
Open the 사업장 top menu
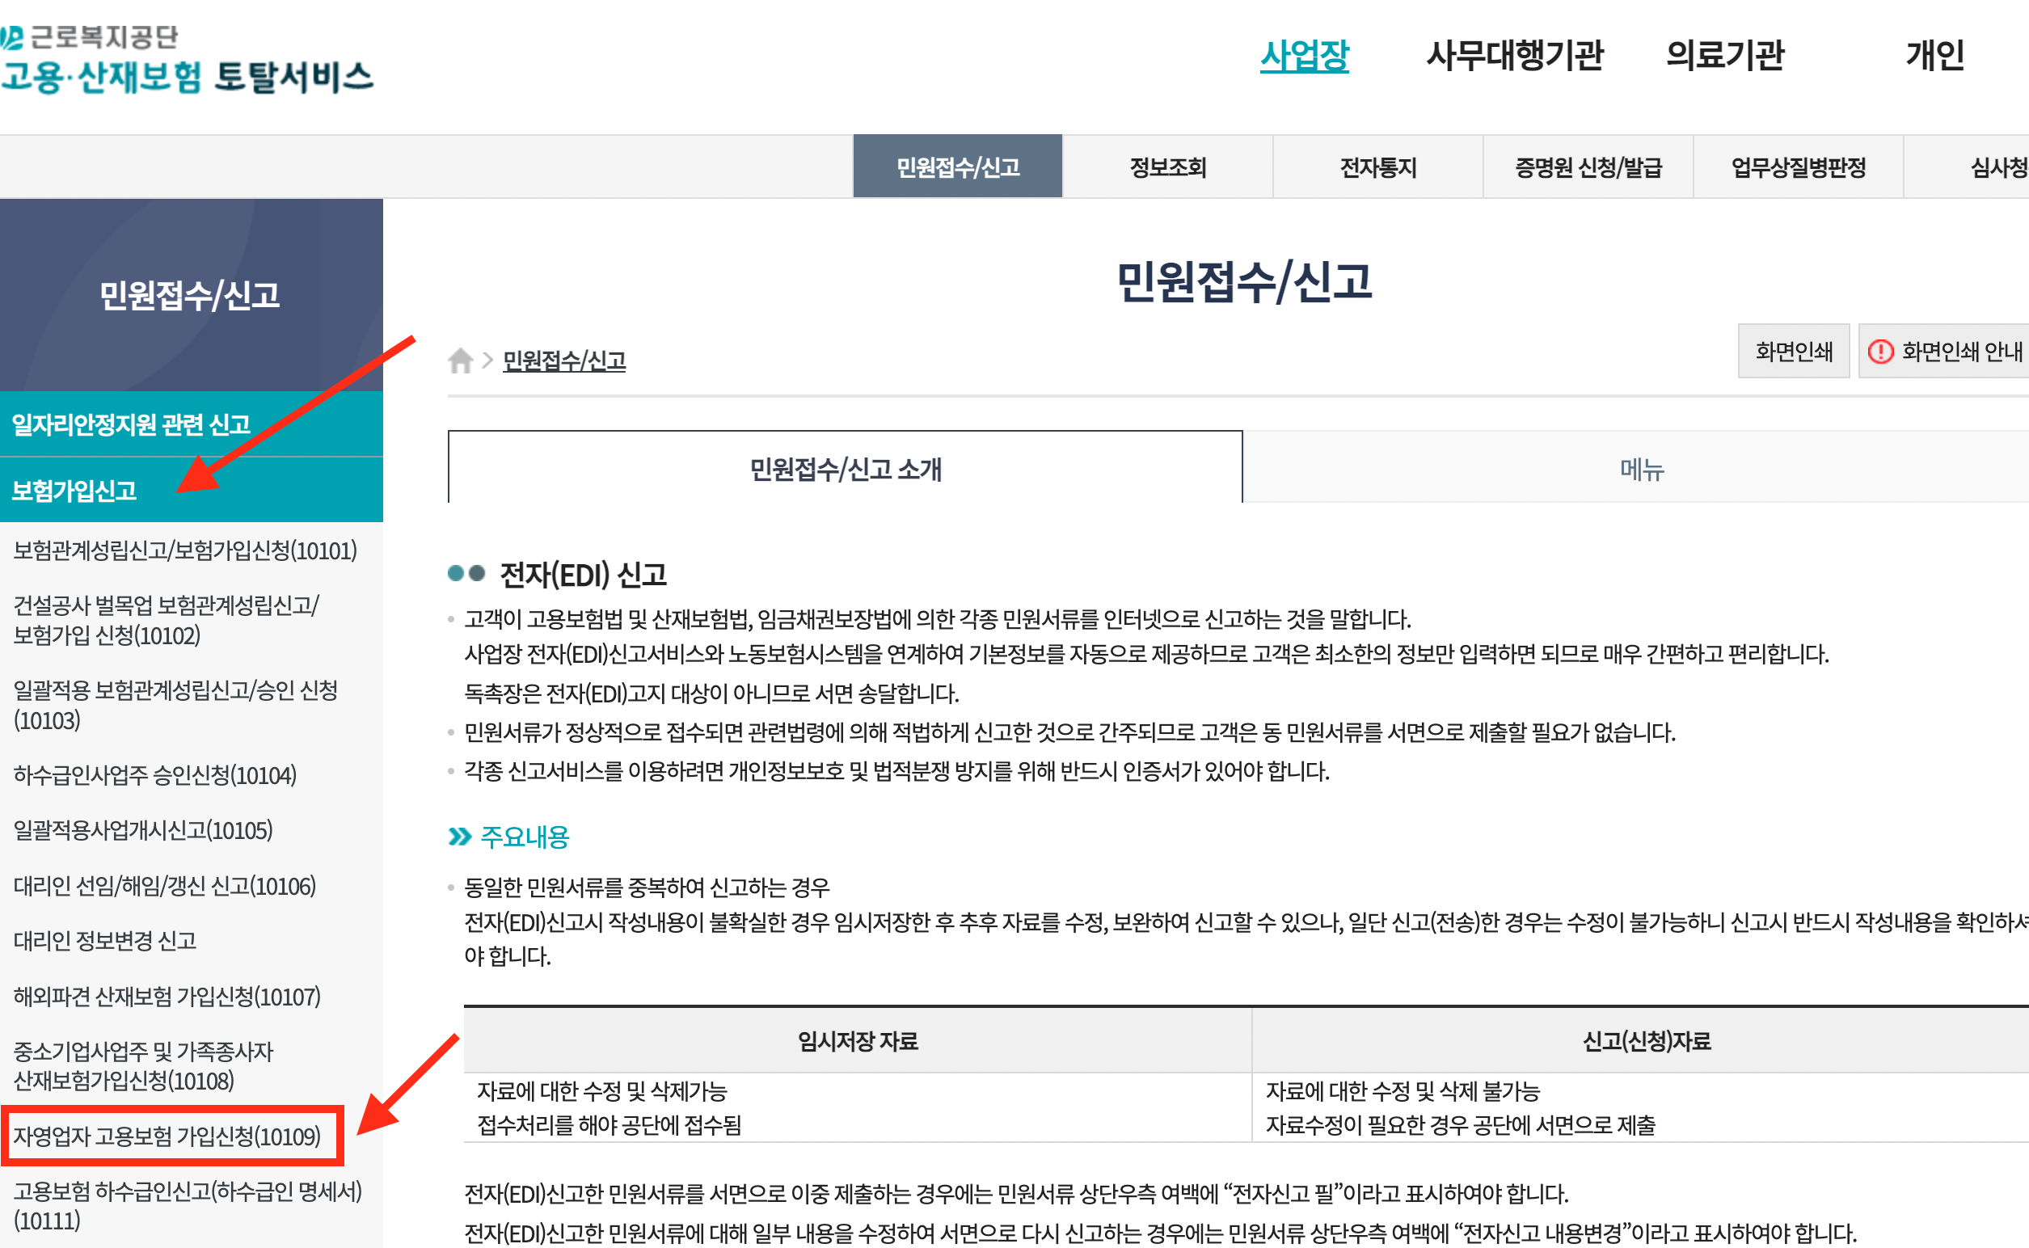point(1303,56)
